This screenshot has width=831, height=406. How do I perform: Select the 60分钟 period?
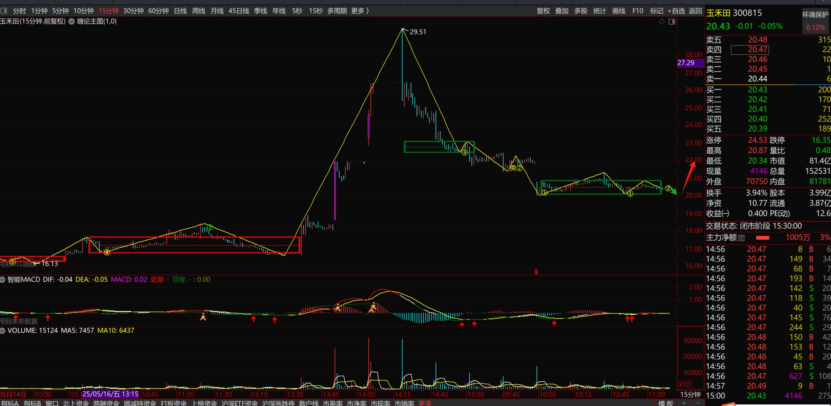158,11
